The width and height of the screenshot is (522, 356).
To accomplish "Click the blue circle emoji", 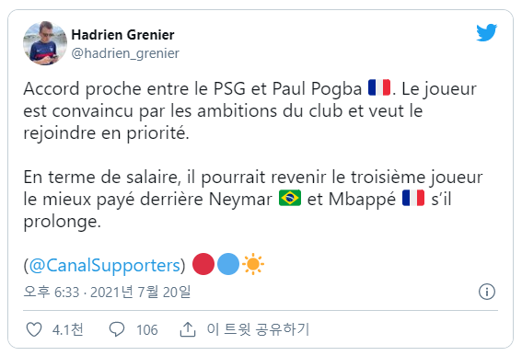I will click(228, 264).
